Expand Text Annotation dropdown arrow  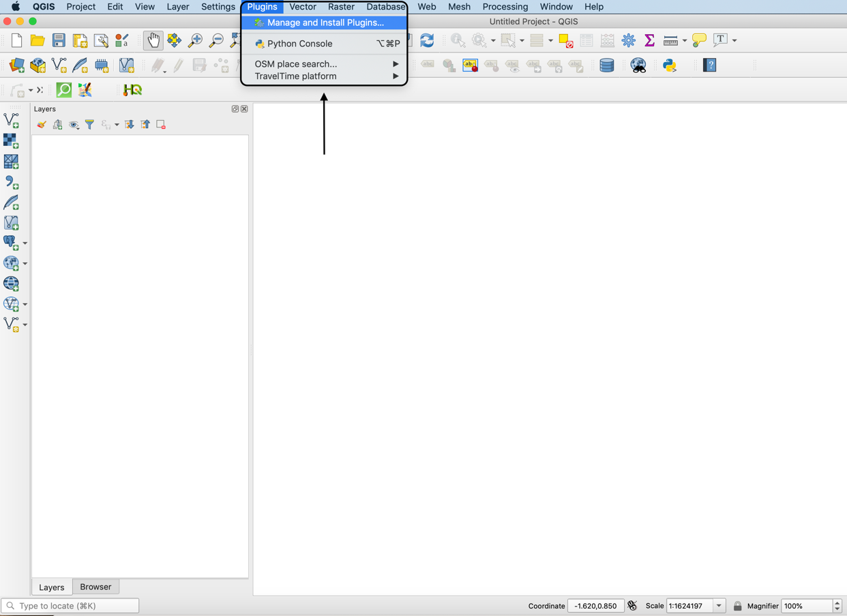coord(734,41)
